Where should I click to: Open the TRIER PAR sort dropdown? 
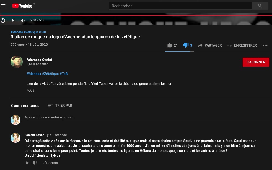coord(60,105)
